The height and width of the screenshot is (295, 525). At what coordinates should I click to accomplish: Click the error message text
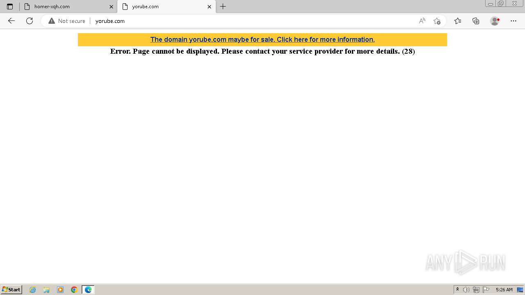[x=262, y=51]
